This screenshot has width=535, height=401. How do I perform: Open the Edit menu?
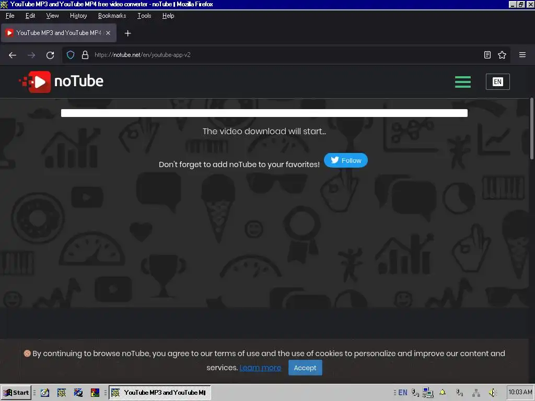(30, 16)
